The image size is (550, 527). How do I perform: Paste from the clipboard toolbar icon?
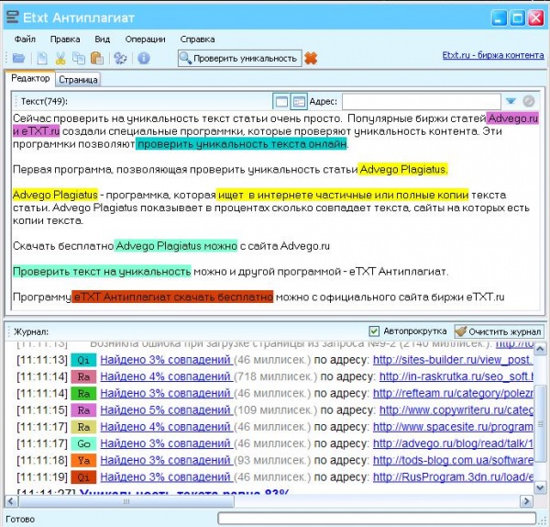pyautogui.click(x=97, y=58)
